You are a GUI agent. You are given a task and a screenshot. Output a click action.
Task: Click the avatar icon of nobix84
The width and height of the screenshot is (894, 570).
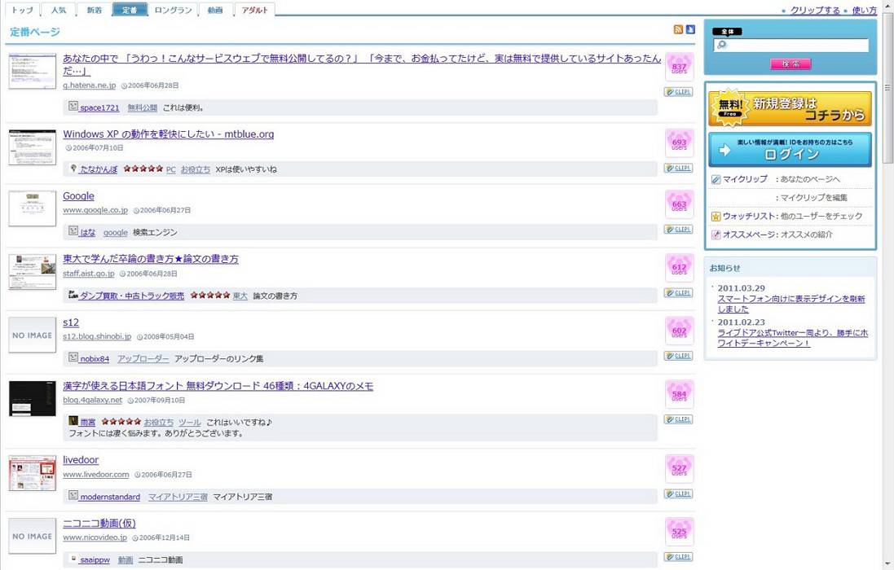tap(73, 357)
